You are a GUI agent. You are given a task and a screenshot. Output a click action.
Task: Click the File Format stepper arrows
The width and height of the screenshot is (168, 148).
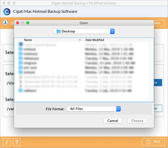click(x=118, y=109)
